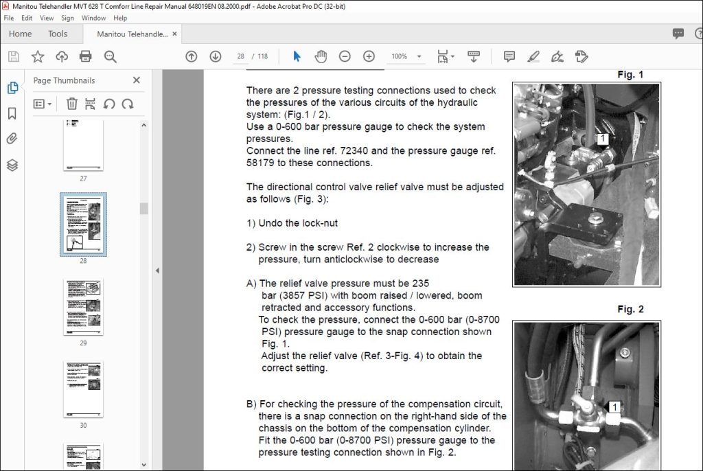Add star bookmark to this file
Image resolution: width=703 pixels, height=471 pixels.
click(x=38, y=56)
